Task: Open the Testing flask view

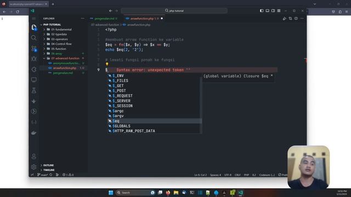Action: point(34,90)
